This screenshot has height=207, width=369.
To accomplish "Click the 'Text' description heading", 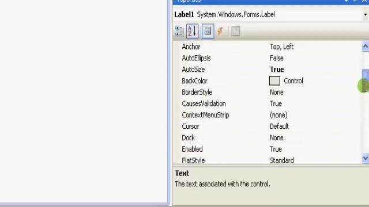I will [182, 173].
